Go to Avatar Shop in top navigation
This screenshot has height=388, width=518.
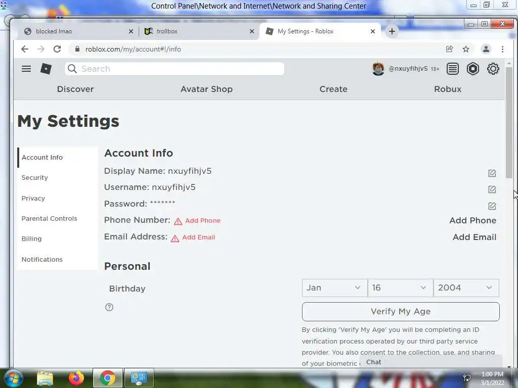click(x=206, y=89)
